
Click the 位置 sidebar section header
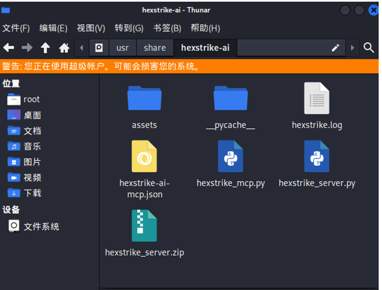11,83
